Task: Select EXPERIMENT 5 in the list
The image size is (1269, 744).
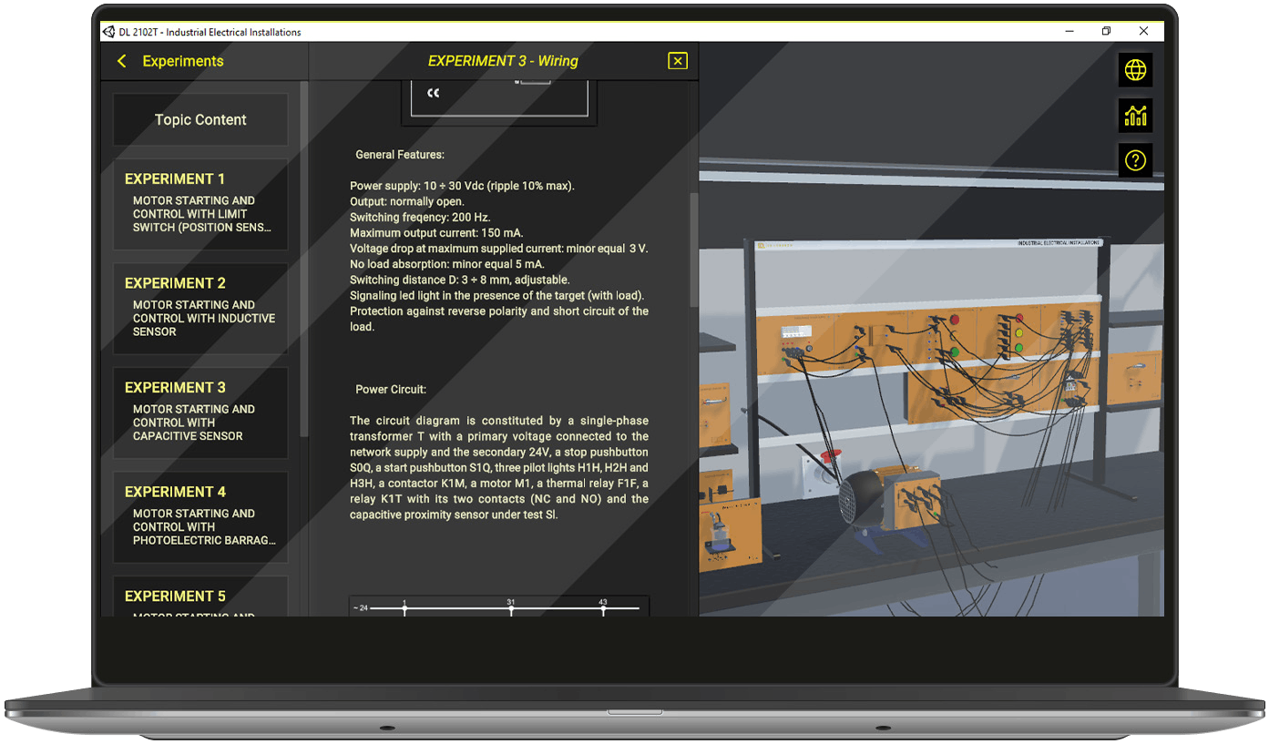Action: coord(200,599)
